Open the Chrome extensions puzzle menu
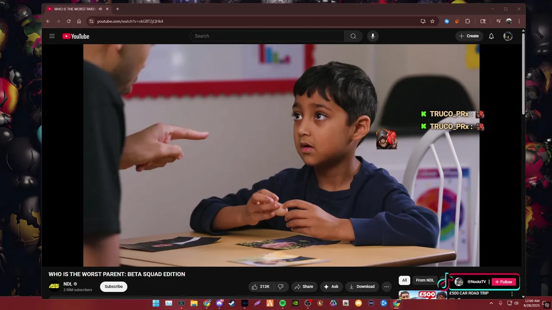Viewport: 552px width, 310px height. [467, 21]
